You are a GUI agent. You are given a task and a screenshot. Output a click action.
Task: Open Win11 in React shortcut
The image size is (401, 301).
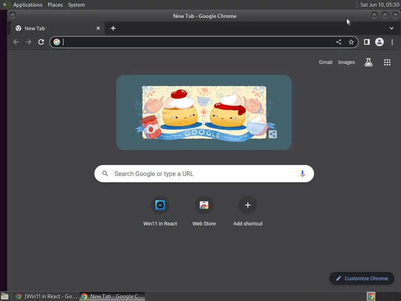click(160, 211)
